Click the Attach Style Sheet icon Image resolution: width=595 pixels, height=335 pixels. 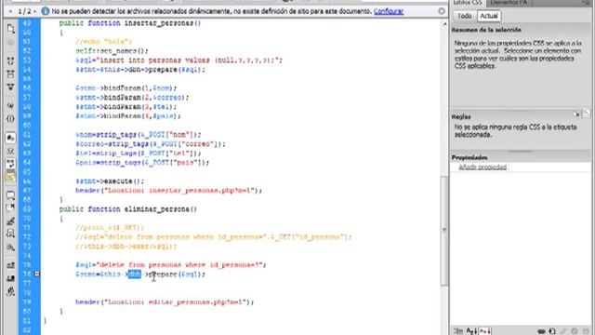pos(541,331)
